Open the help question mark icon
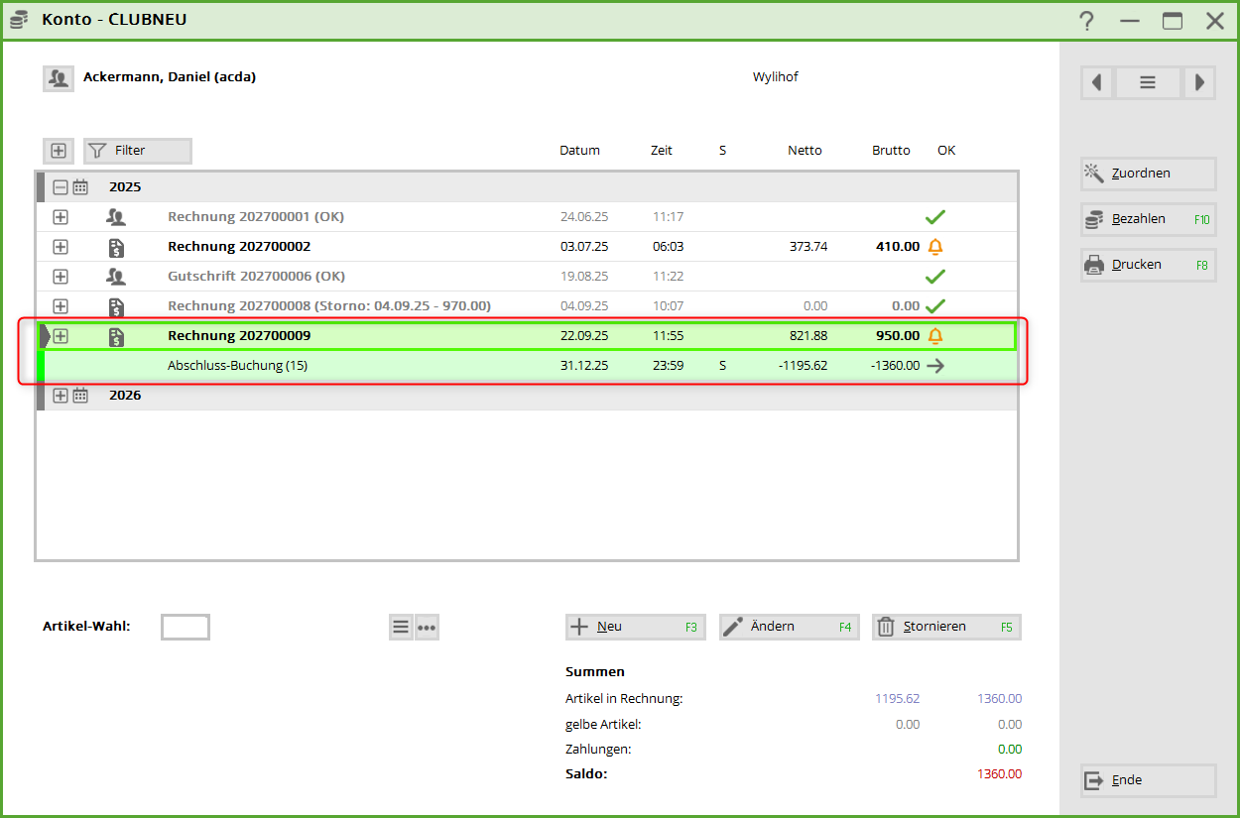The image size is (1240, 818). click(1087, 21)
